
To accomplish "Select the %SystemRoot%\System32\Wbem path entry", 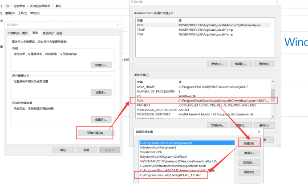I will pyautogui.click(x=187, y=157).
